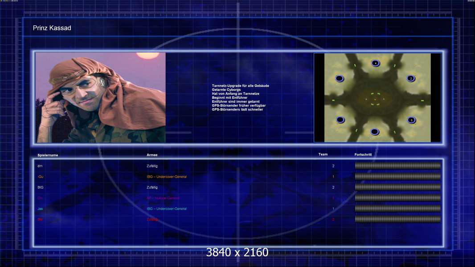The width and height of the screenshot is (475, 267).
Task: Click 'GPS-Störsender früher verfügbar' line
Action: point(239,105)
